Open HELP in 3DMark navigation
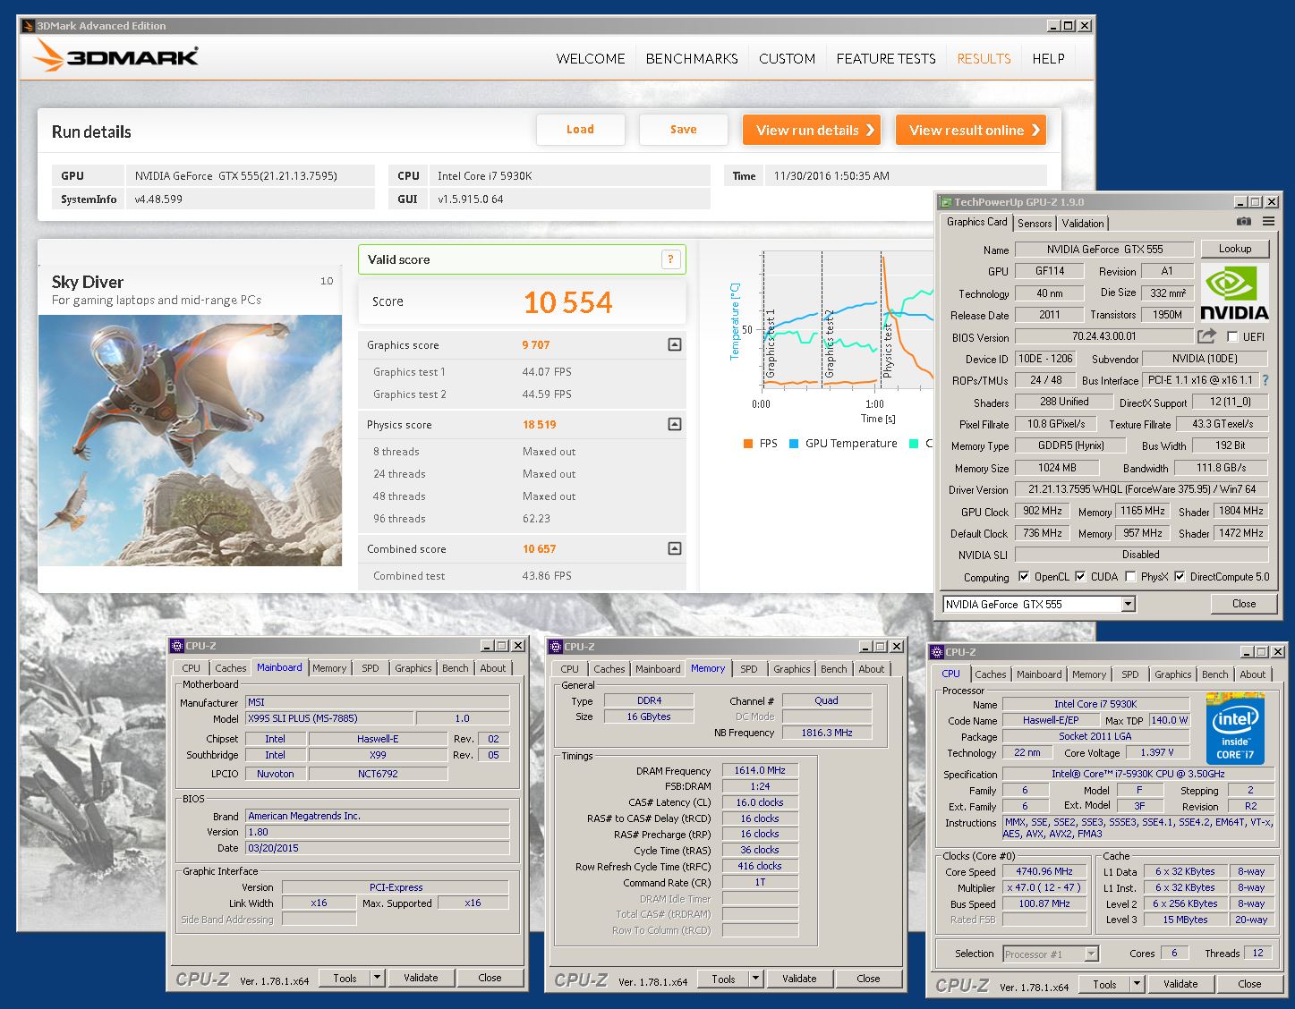This screenshot has width=1295, height=1009. point(1048,59)
